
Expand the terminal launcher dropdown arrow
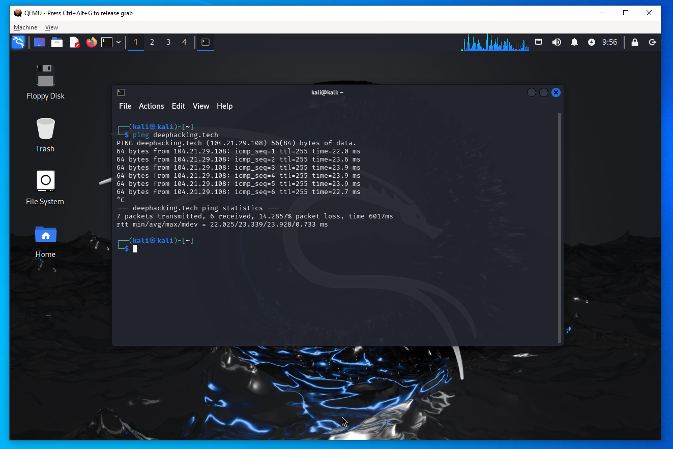[119, 42]
